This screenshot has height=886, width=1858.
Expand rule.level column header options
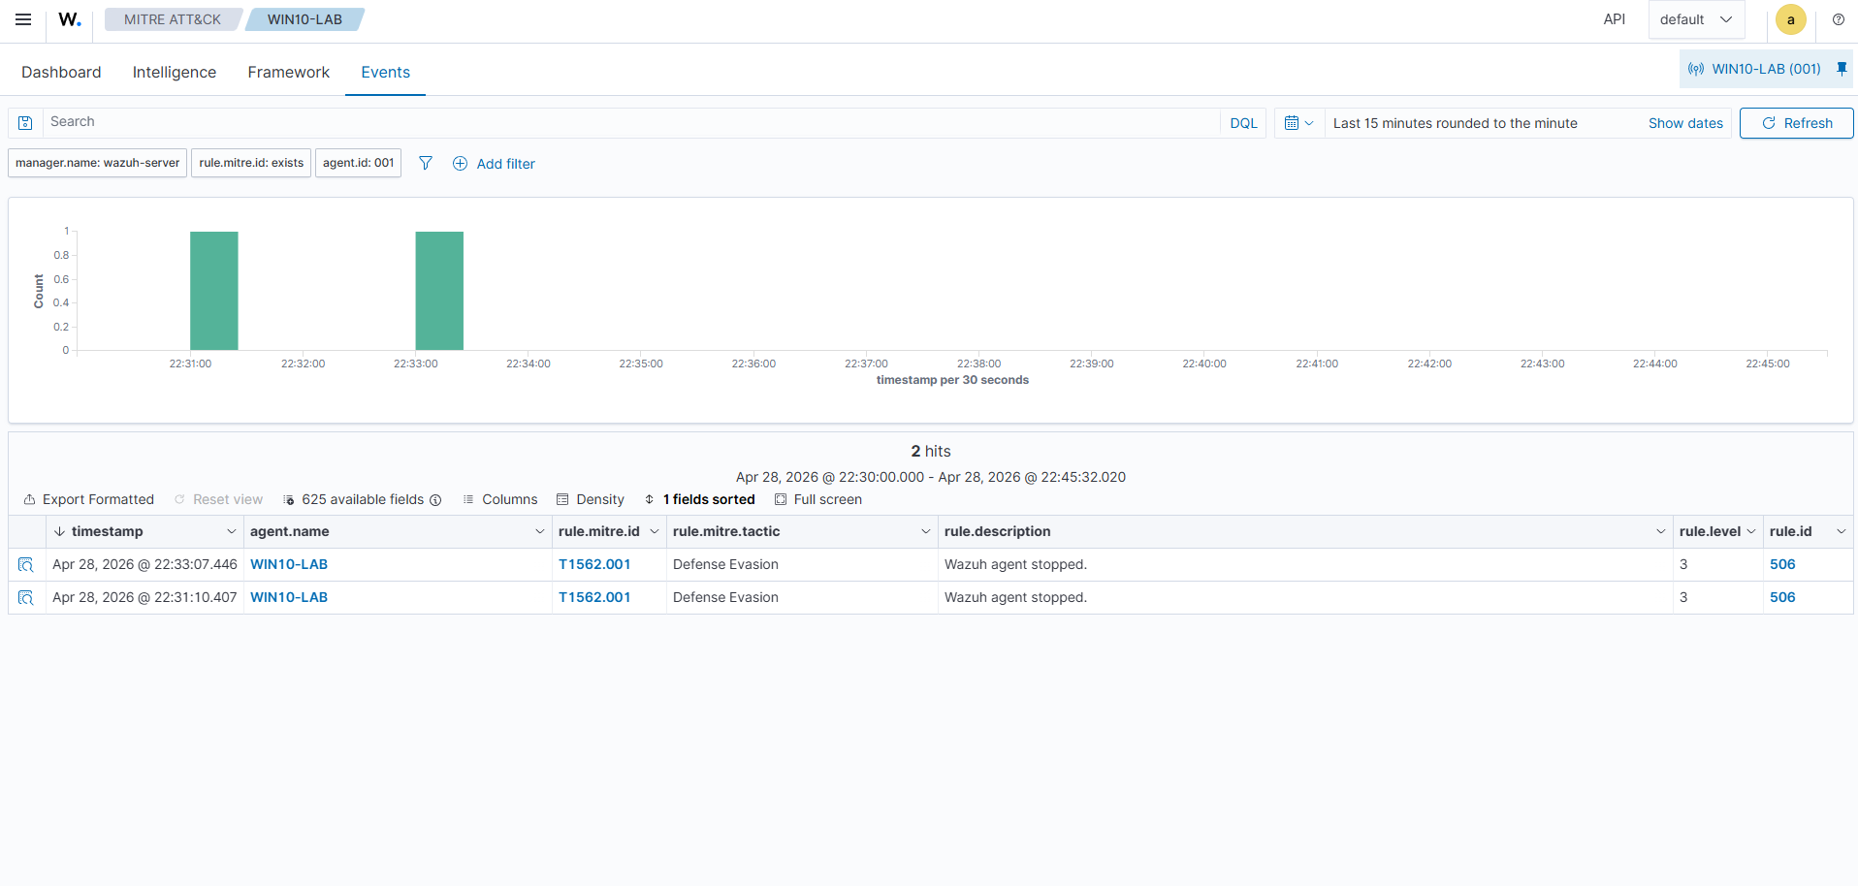(x=1751, y=531)
